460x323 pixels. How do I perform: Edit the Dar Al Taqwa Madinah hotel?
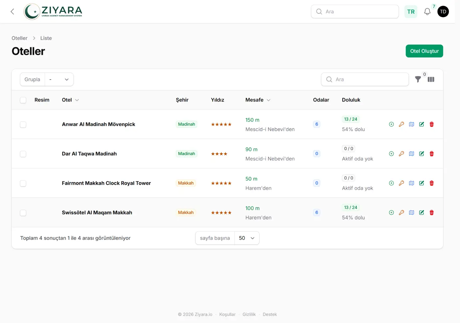422,154
